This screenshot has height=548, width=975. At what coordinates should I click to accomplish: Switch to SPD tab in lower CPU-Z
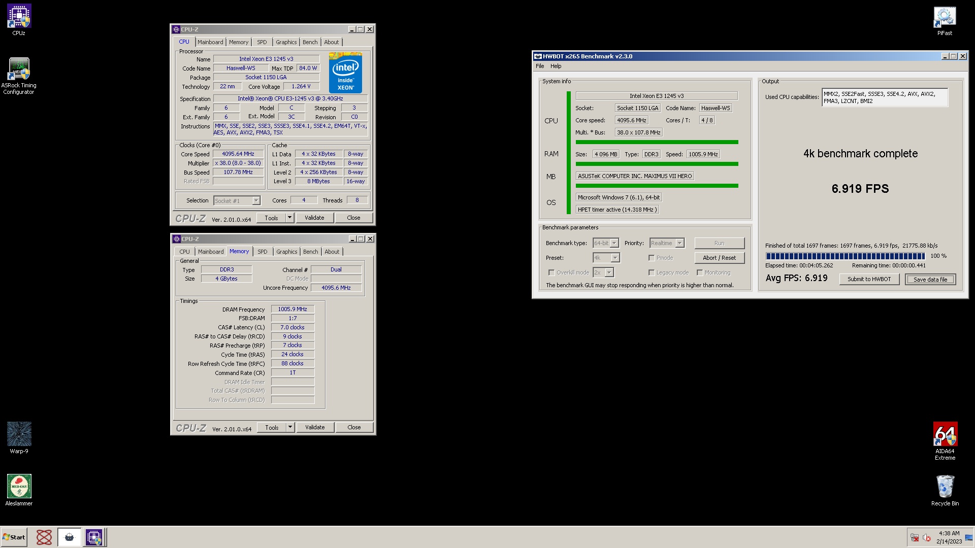pos(263,252)
